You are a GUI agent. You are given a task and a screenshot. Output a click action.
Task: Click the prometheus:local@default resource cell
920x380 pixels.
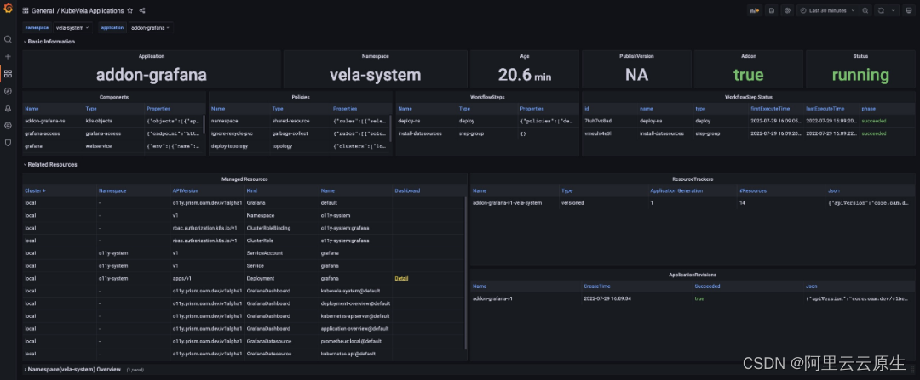pos(351,341)
